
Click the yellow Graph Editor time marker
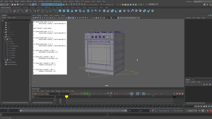point(67,97)
